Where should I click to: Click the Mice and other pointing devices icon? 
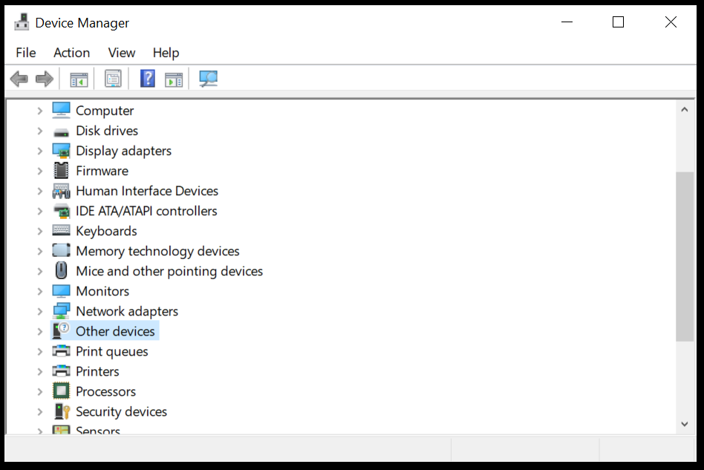click(x=61, y=271)
